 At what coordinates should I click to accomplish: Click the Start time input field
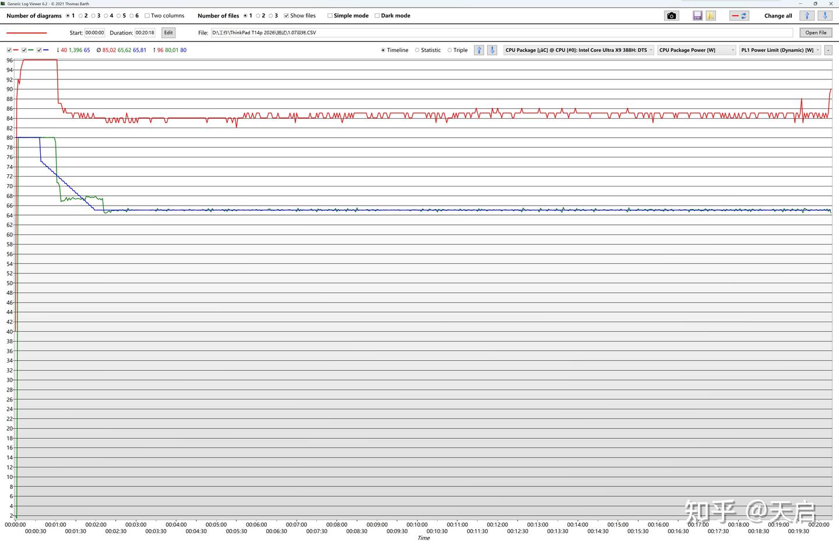[x=95, y=33]
